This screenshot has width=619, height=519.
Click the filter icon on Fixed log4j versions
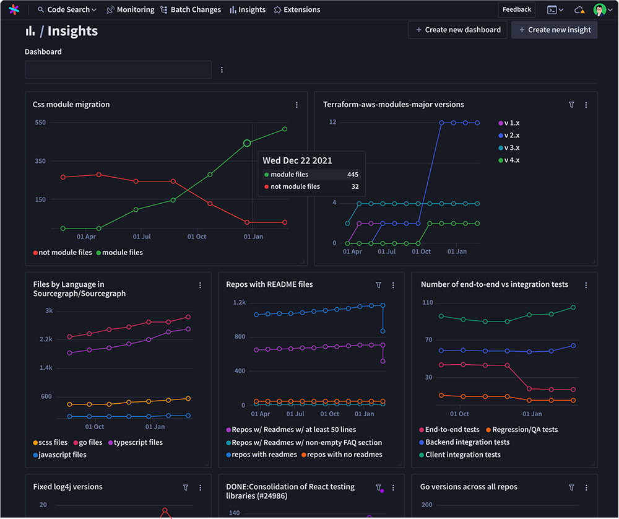coord(185,487)
